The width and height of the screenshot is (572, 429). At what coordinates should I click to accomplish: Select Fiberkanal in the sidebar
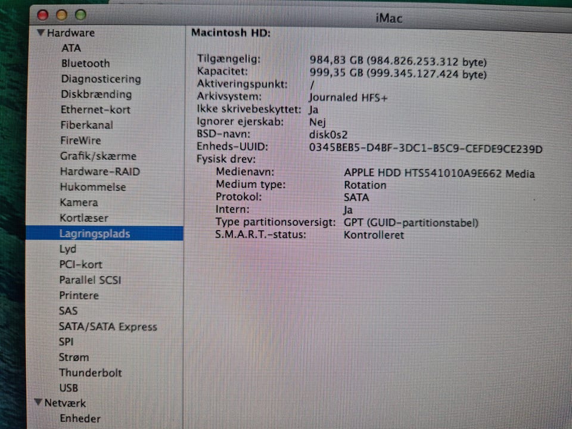coord(86,125)
